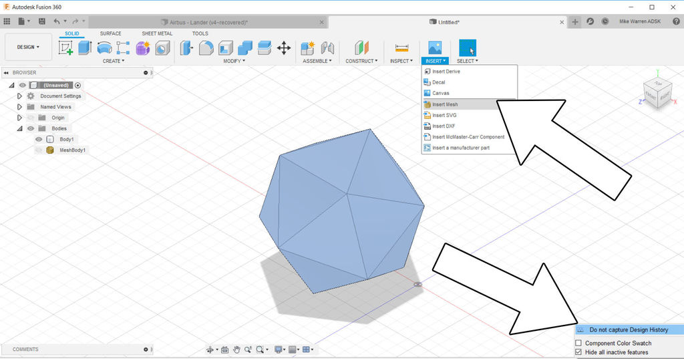Toggle visibility of the Unsaved root component

[x=22, y=85]
